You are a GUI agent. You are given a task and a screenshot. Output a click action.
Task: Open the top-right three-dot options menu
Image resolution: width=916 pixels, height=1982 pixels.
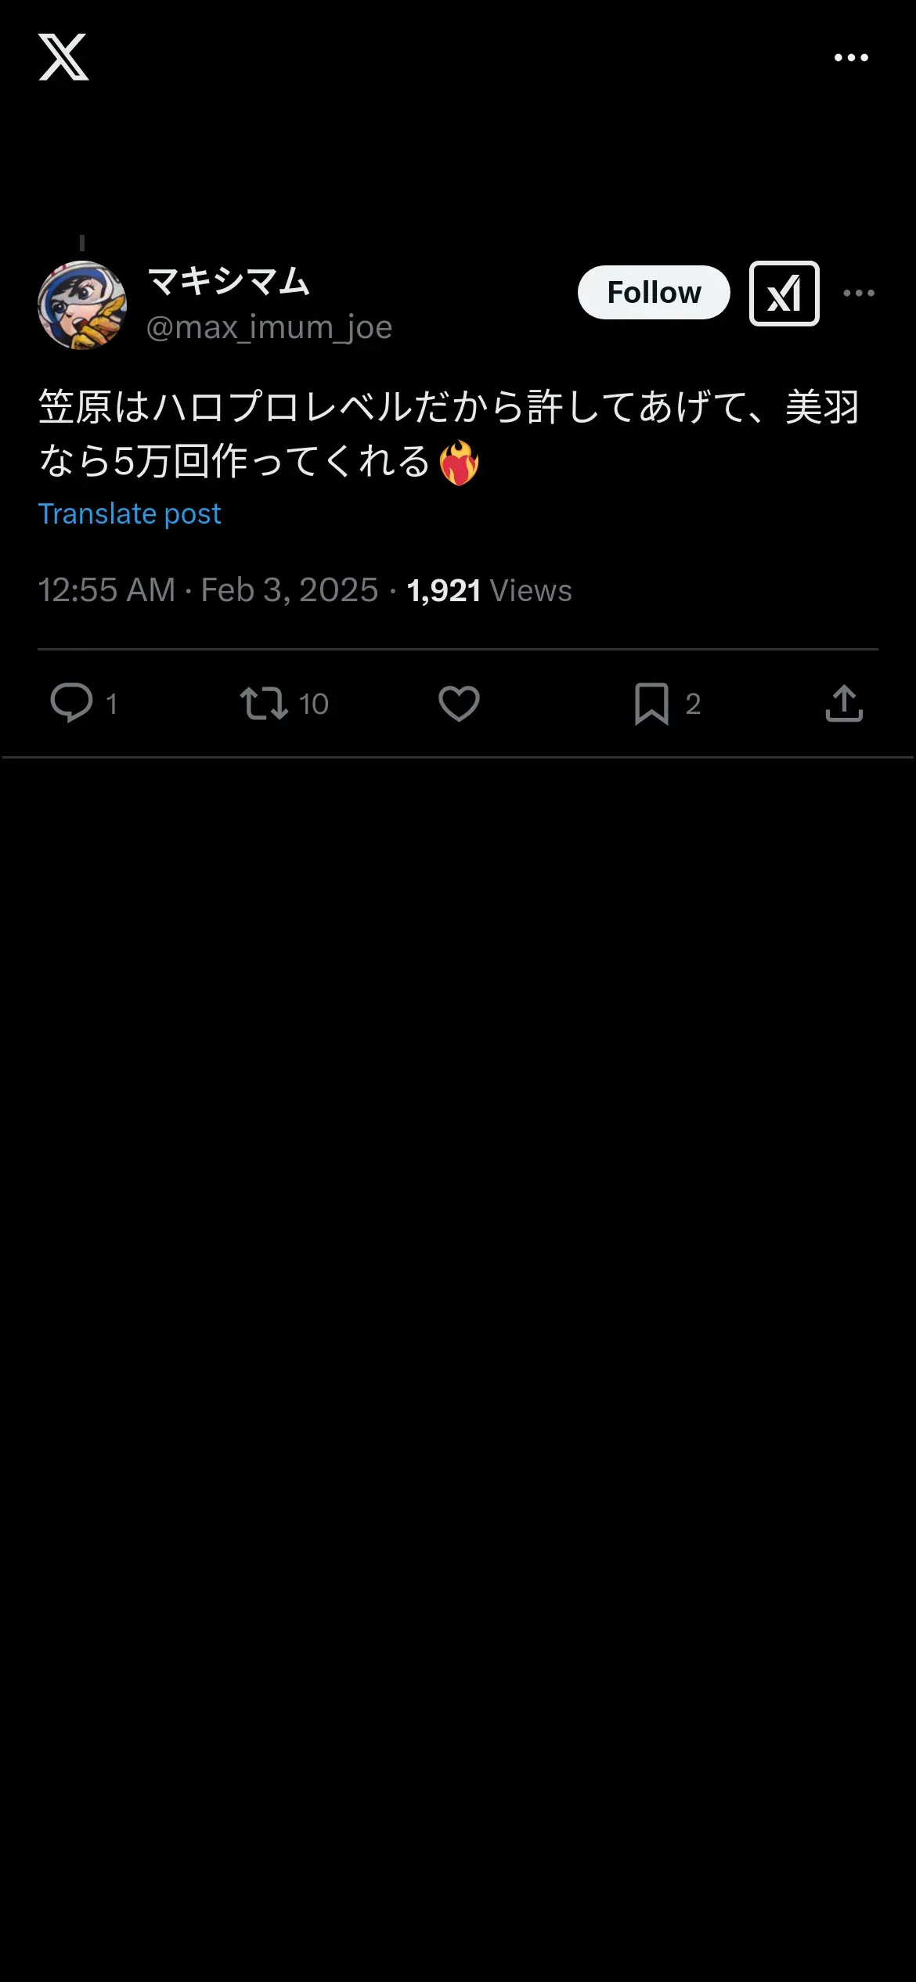pos(851,57)
